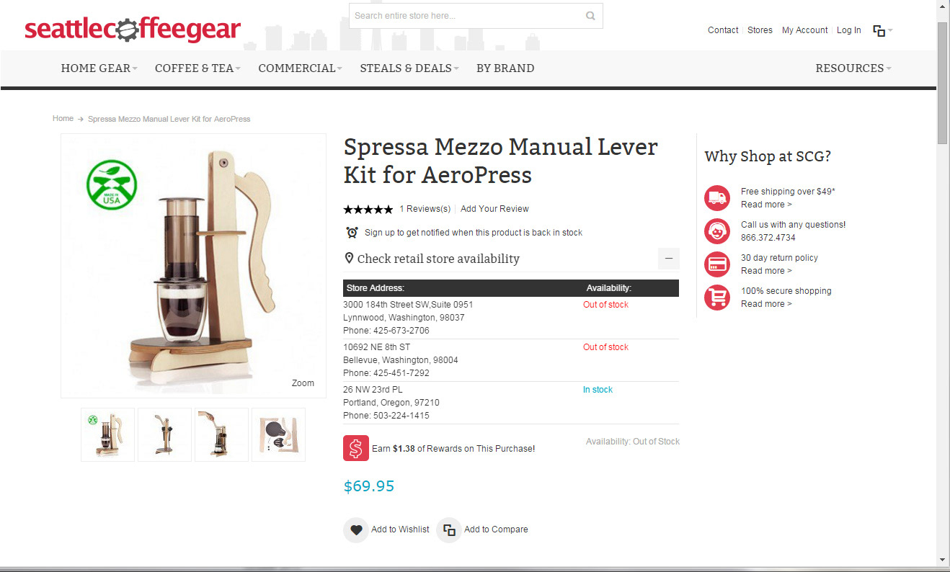The width and height of the screenshot is (950, 572).
Task: Click the Add to Compare icon
Action: (449, 529)
